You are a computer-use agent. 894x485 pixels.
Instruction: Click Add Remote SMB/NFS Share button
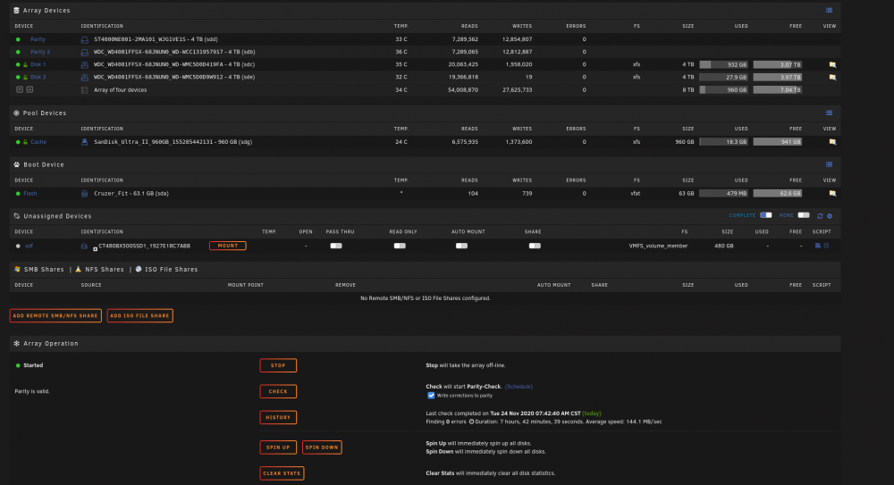click(55, 315)
